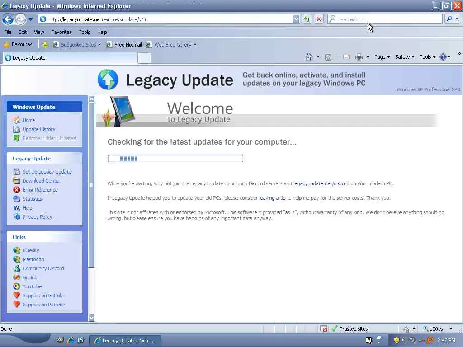Open the search provider dropdown arrow
The width and height of the screenshot is (463, 347).
click(457, 19)
